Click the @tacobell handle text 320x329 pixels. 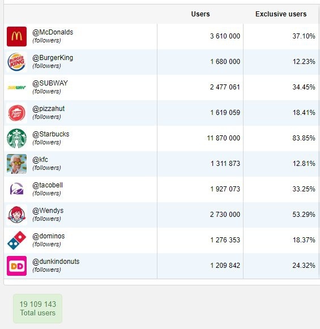coord(48,185)
